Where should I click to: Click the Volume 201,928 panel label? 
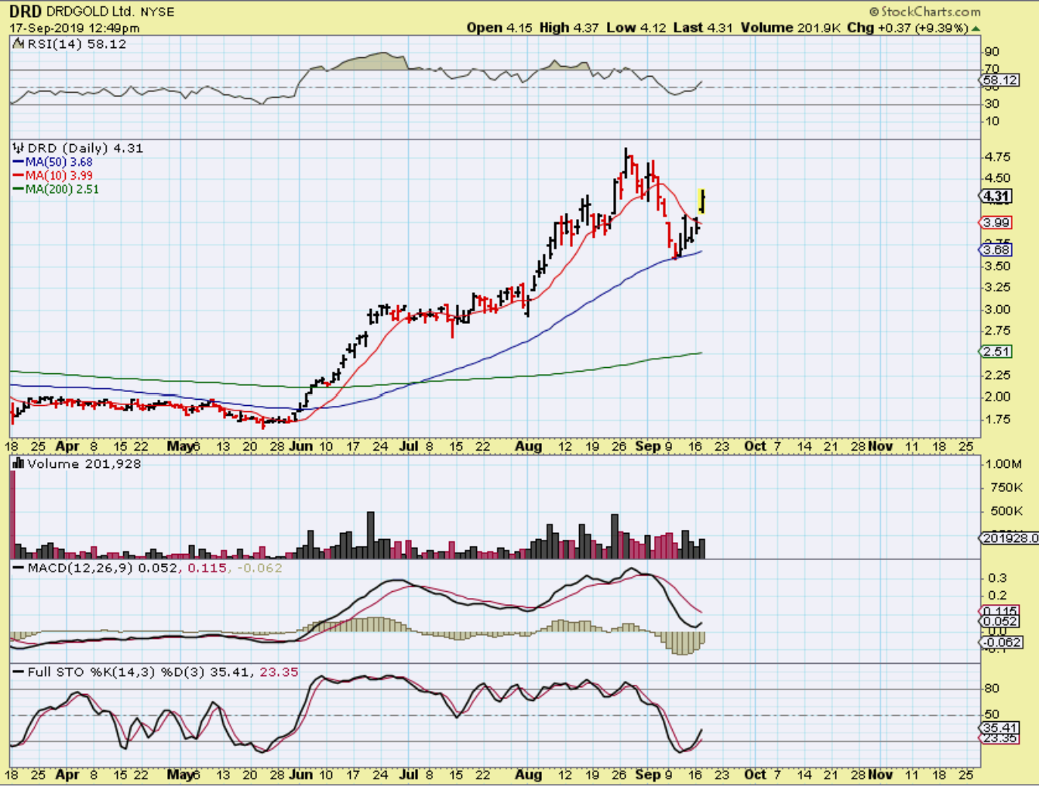[84, 464]
